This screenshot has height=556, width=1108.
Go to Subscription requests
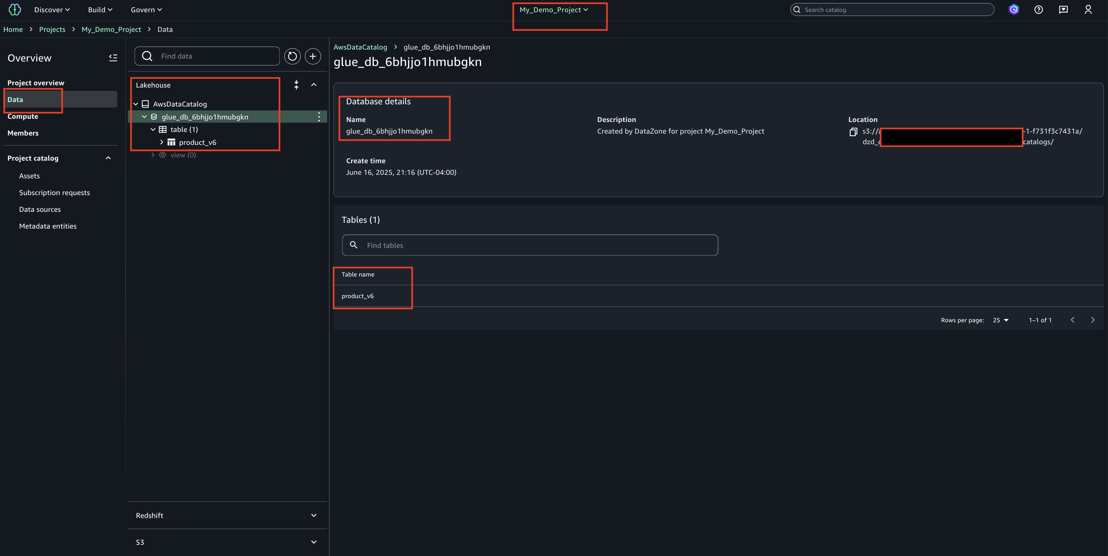click(x=54, y=193)
